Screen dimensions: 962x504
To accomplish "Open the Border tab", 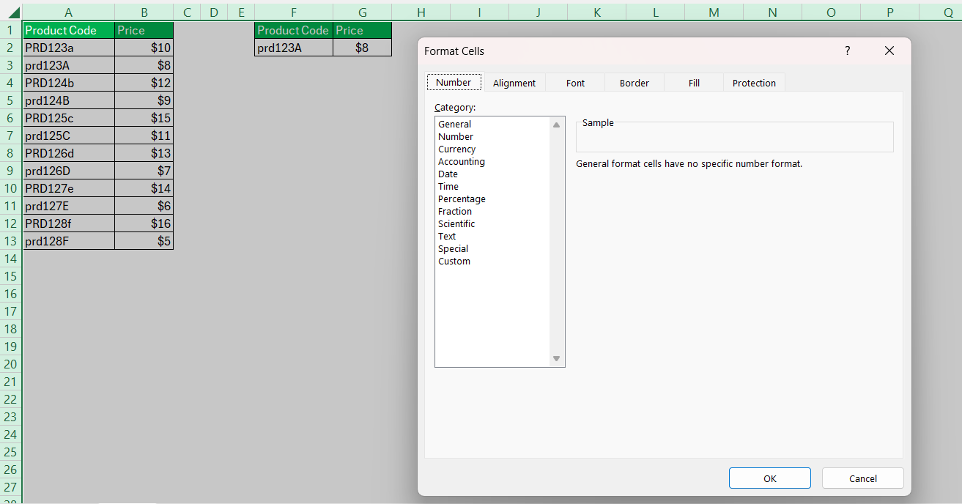I will point(634,83).
